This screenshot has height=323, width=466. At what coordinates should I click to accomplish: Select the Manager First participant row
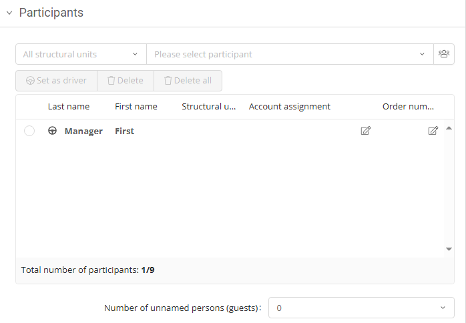tap(200, 131)
